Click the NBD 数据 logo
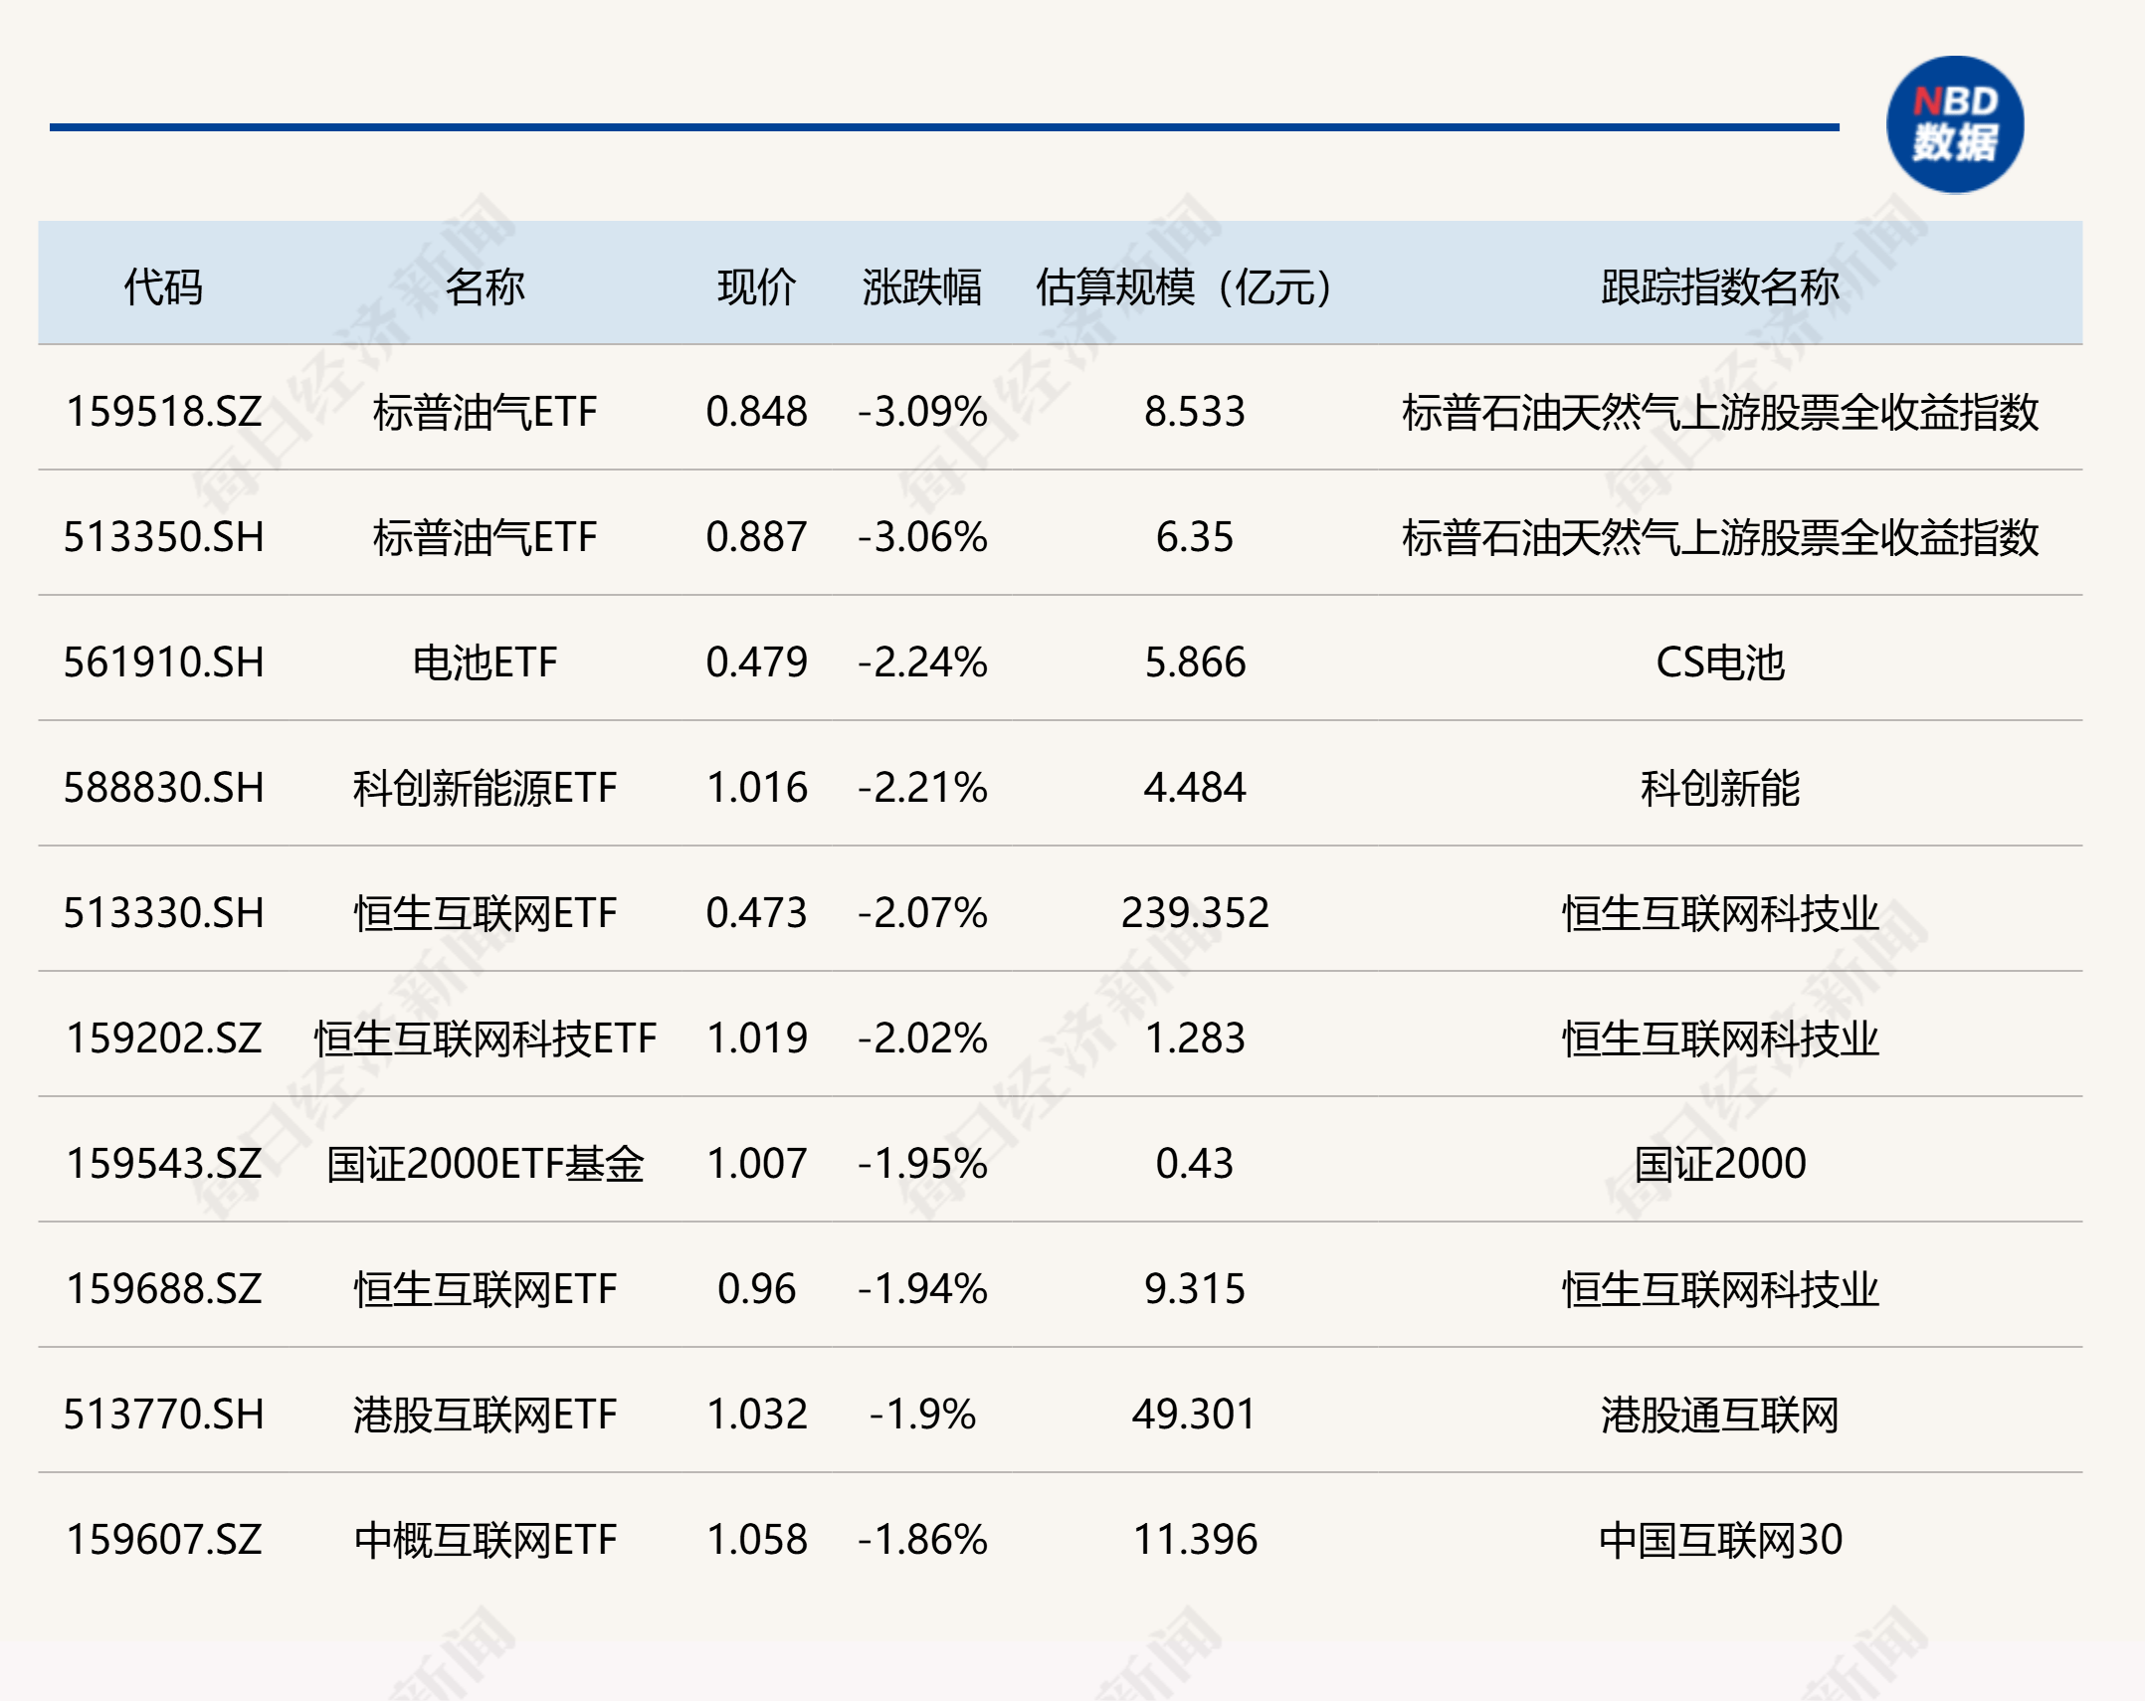Viewport: 2145px width, 1701px height. [x=1956, y=121]
